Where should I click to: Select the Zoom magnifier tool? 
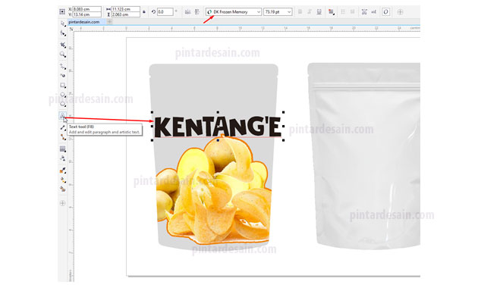coord(62,55)
